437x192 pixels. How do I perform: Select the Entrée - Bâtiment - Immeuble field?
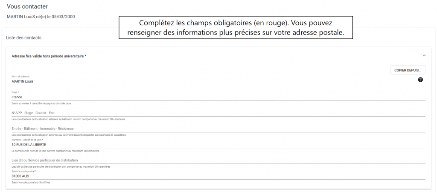(x=218, y=129)
